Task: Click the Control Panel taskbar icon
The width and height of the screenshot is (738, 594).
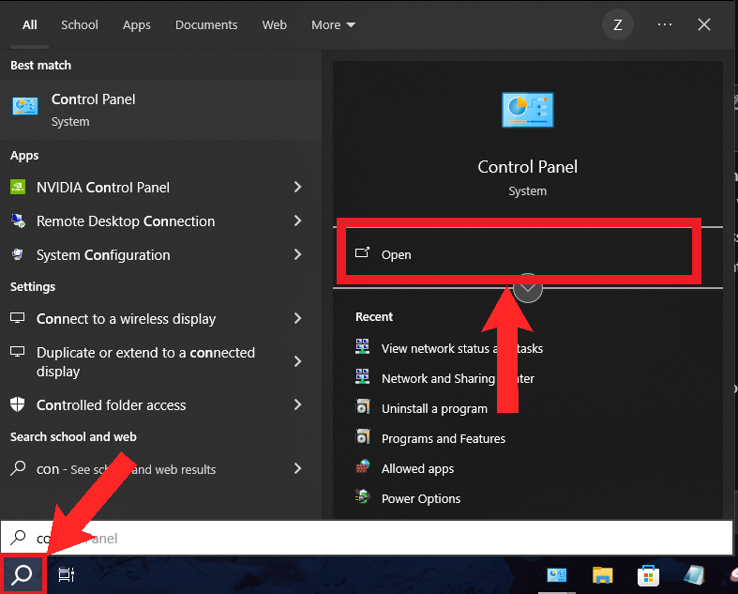Action: pyautogui.click(x=557, y=574)
